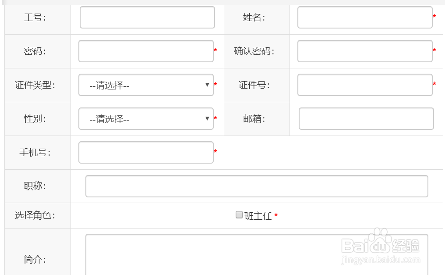Open the 证件类型 dropdown
Viewport: 445px width, 275px height.
tap(145, 85)
